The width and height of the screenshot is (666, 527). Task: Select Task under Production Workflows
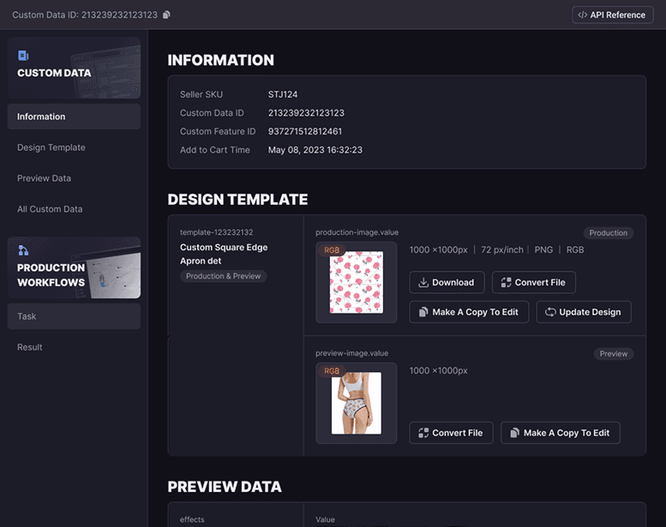click(74, 316)
